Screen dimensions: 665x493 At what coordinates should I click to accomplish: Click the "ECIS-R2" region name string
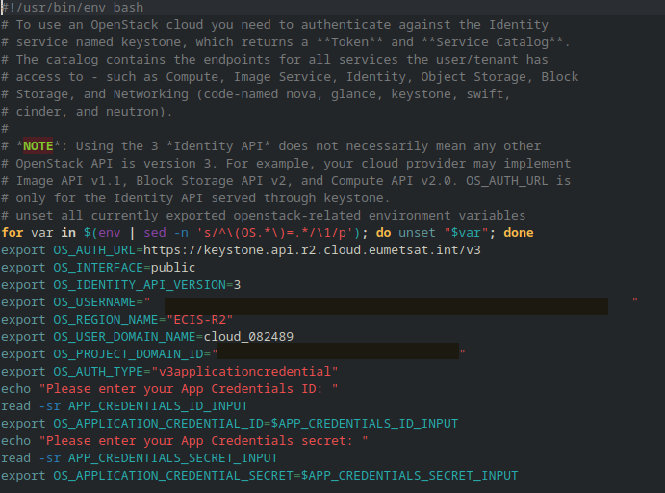click(200, 320)
